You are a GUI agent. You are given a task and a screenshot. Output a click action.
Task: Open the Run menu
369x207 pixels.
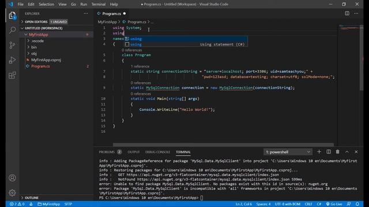84,4
